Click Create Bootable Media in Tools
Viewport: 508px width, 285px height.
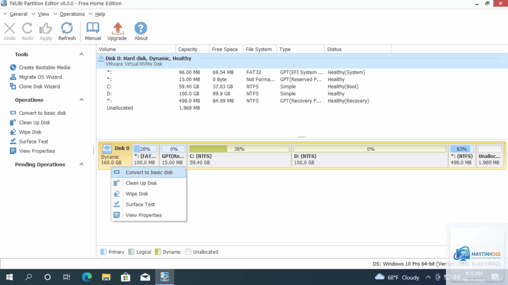(44, 67)
